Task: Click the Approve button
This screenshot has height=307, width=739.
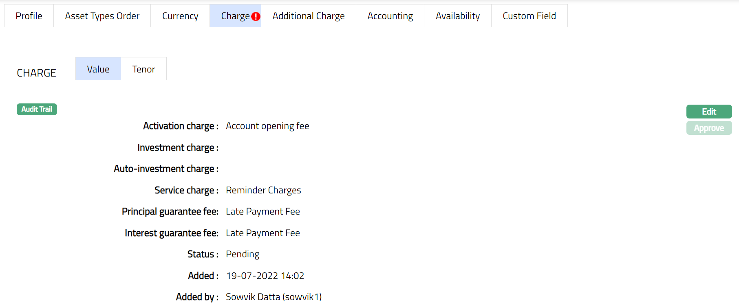Action: coord(709,128)
